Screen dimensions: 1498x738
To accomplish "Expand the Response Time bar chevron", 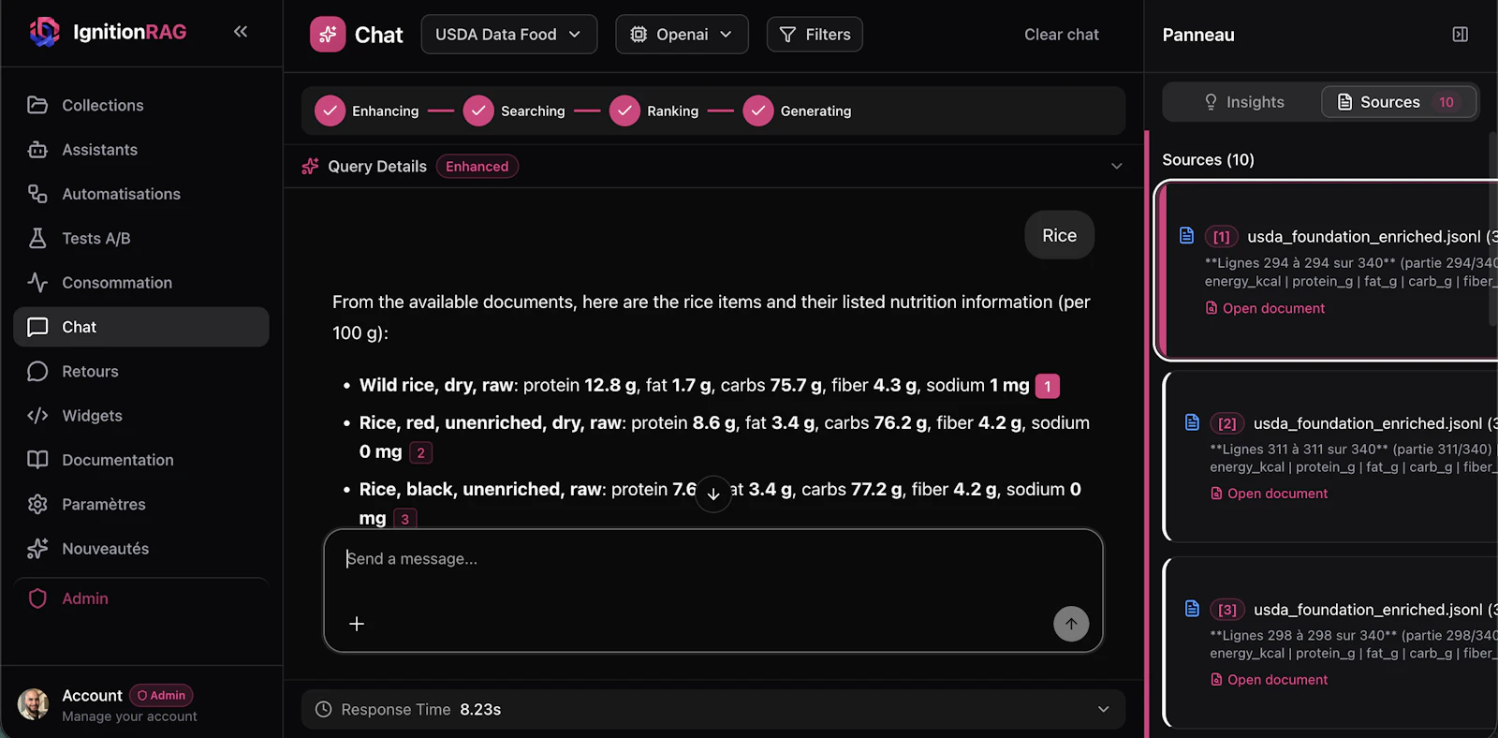I will coord(1103,709).
